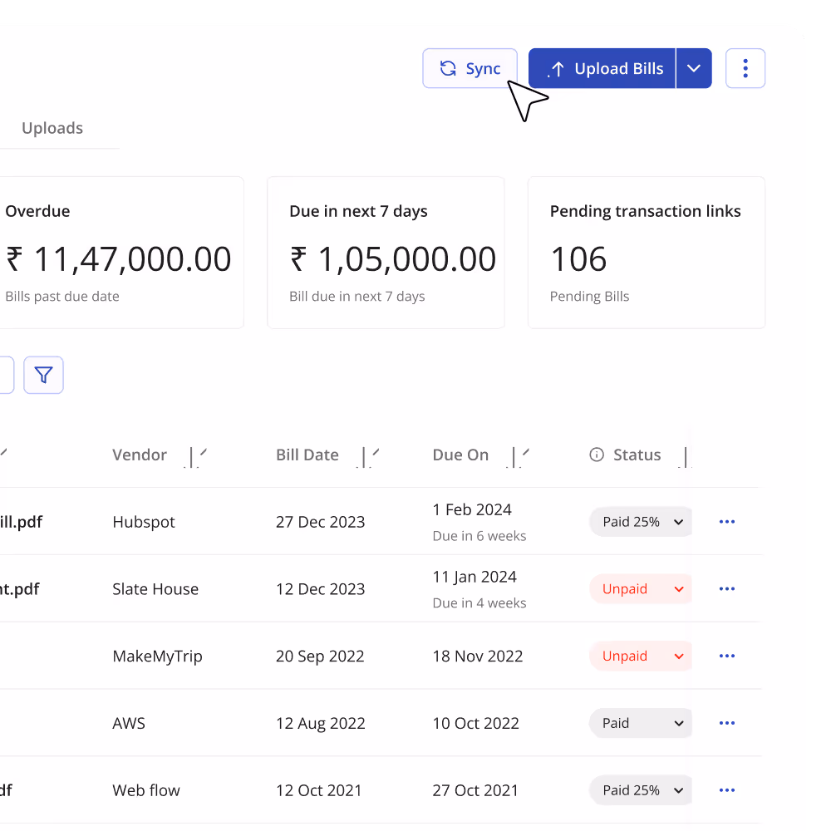The width and height of the screenshot is (831, 831).
Task: Open the vertical ellipsis menu at top right
Action: click(745, 68)
